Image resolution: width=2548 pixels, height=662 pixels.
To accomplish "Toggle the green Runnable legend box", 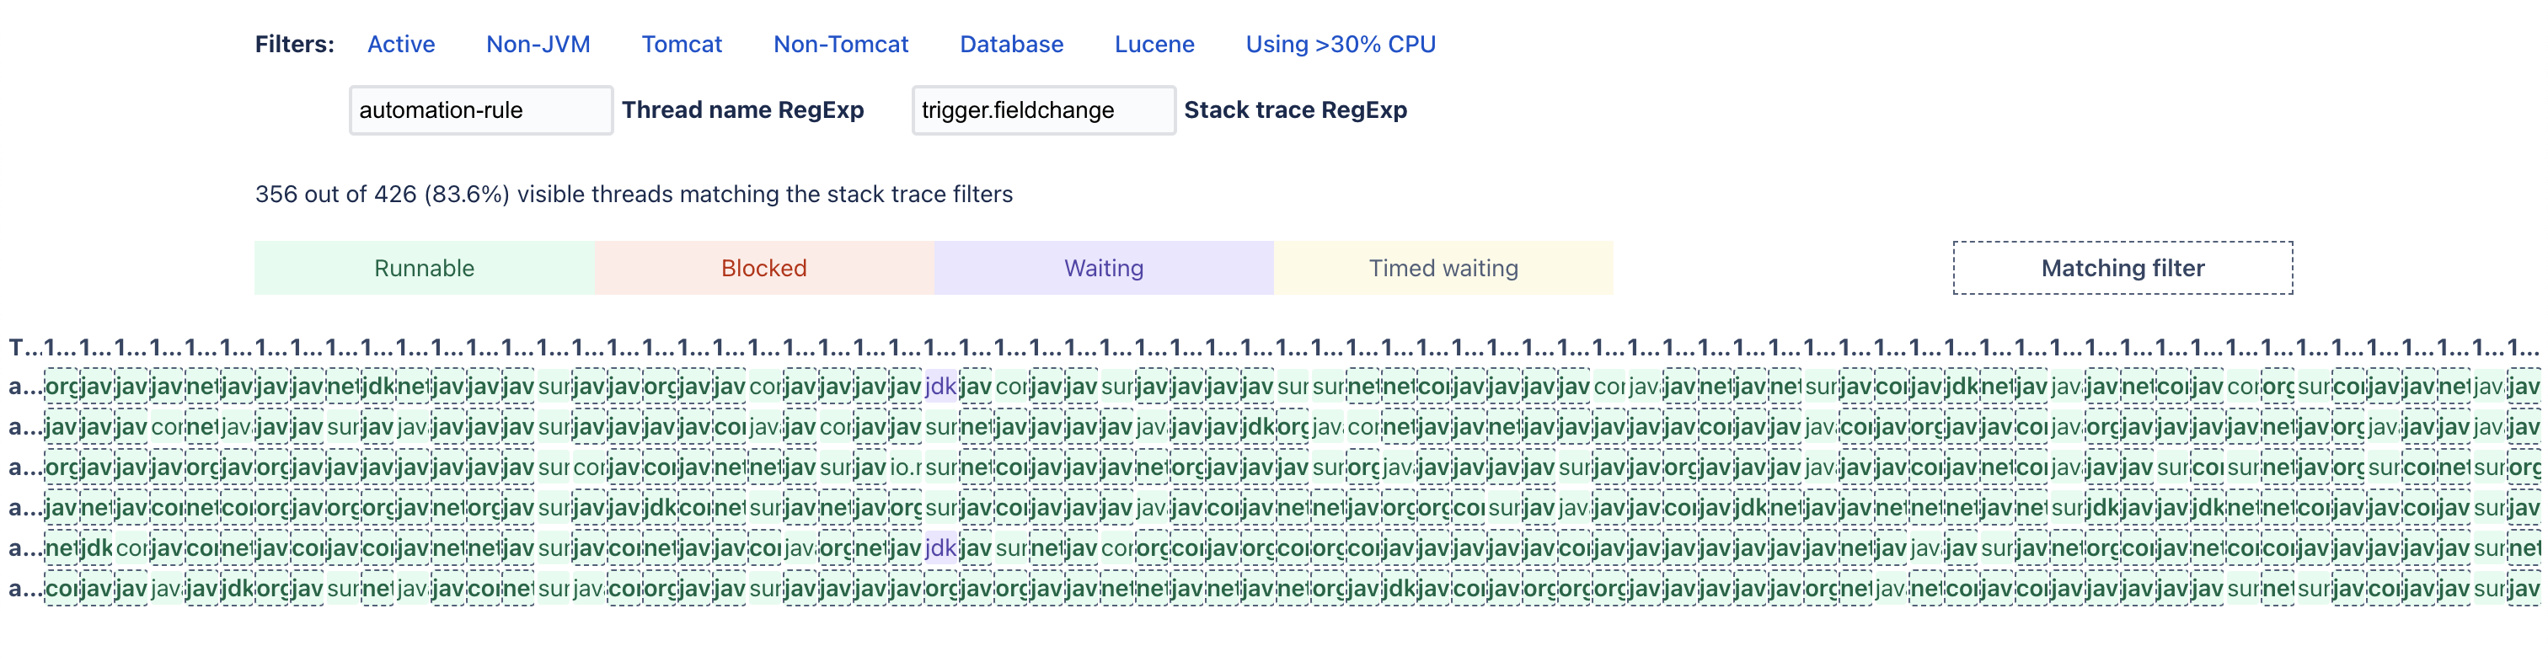I will [425, 268].
